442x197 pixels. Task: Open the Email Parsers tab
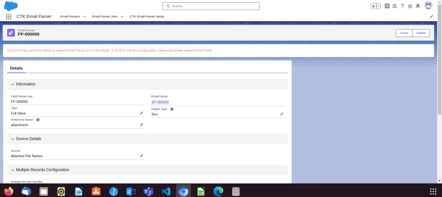pos(70,16)
